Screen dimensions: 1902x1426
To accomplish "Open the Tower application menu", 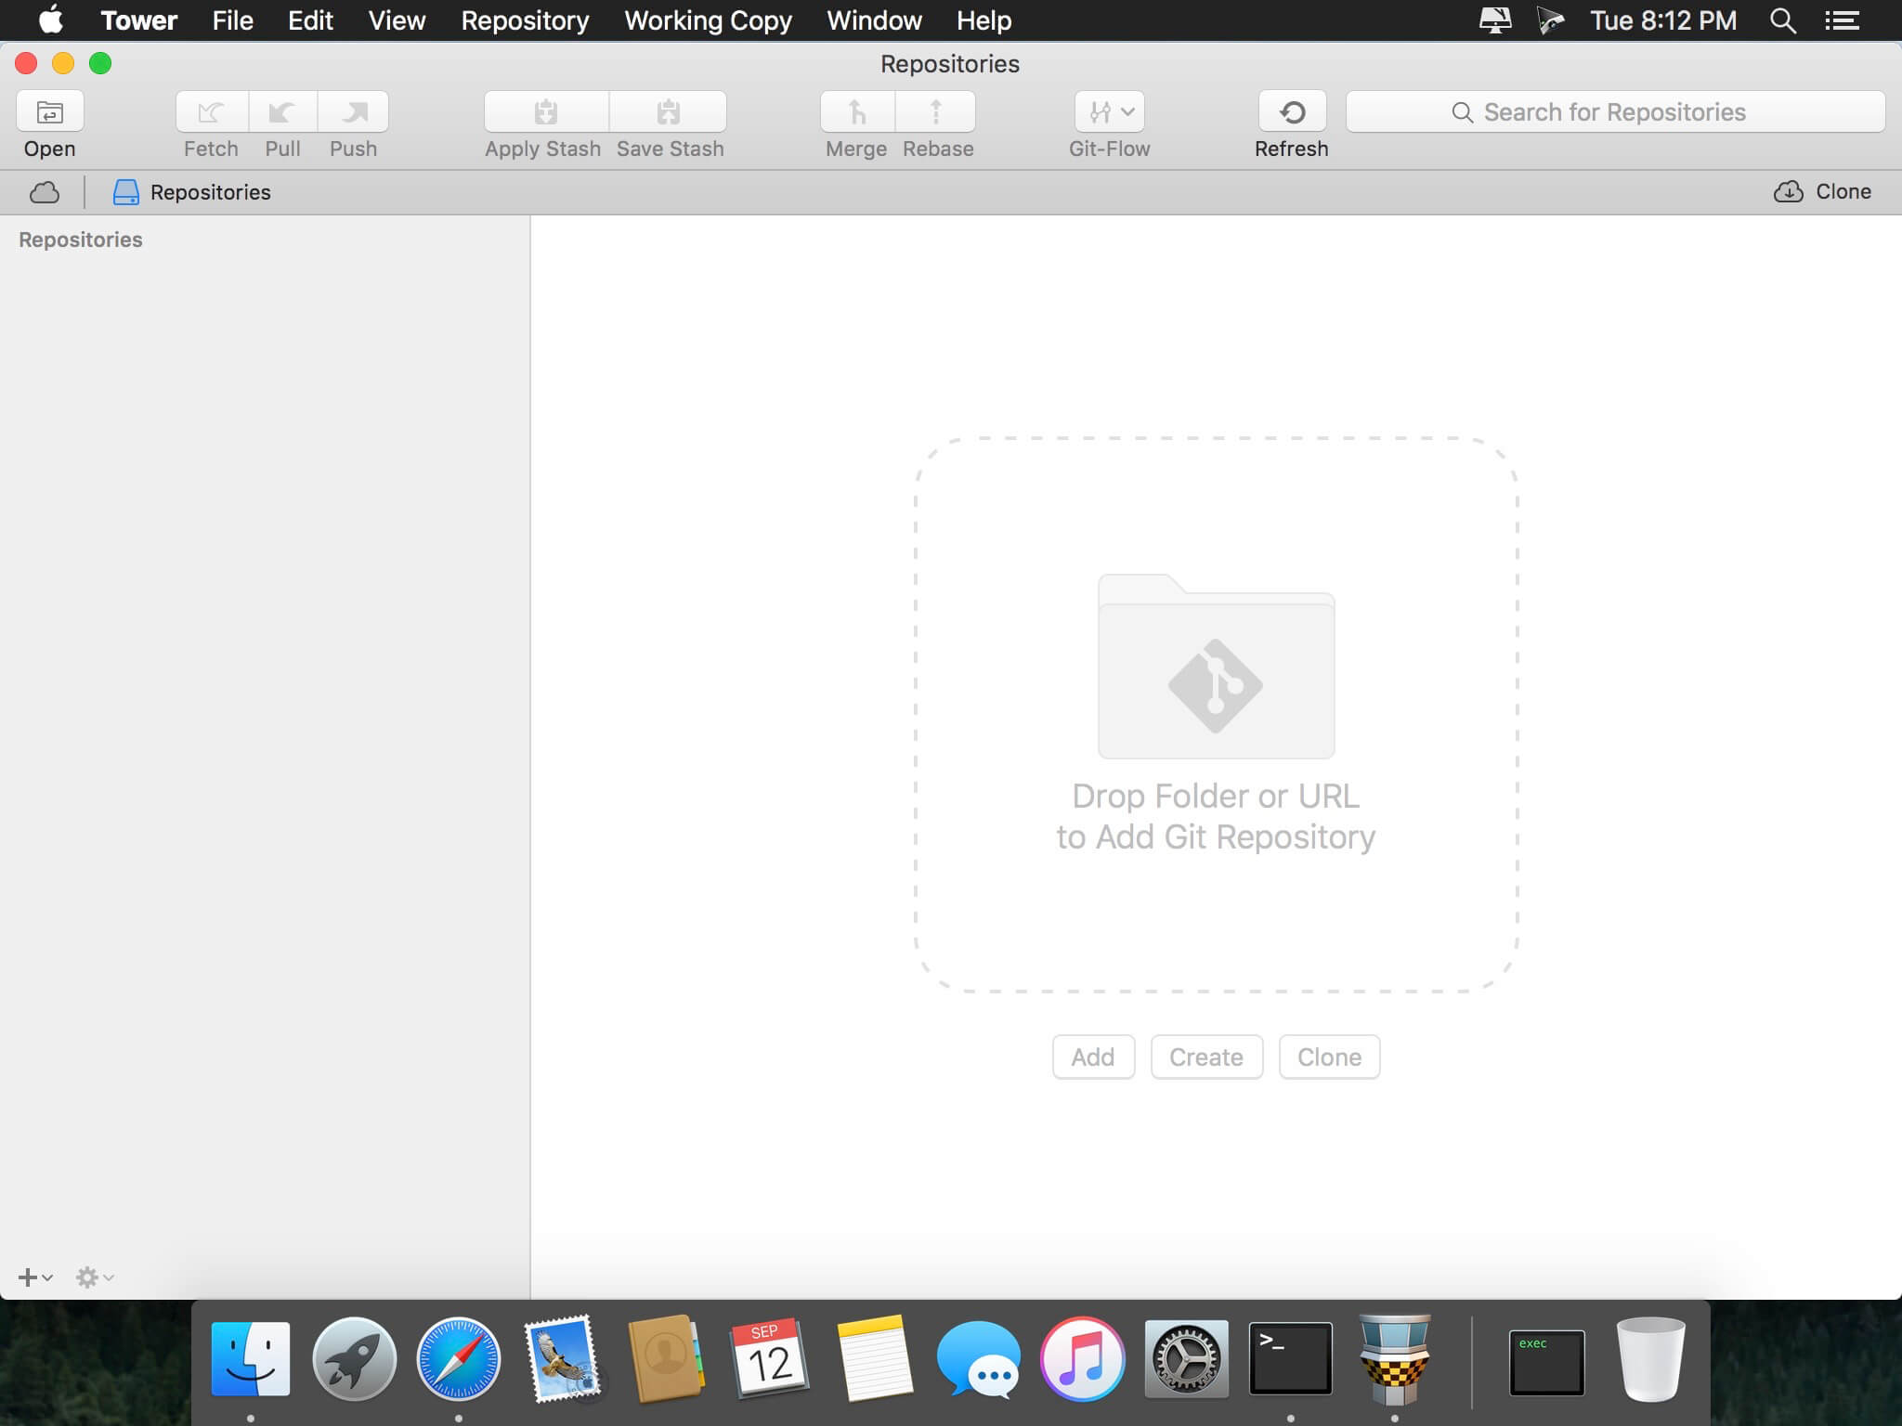I will point(139,20).
